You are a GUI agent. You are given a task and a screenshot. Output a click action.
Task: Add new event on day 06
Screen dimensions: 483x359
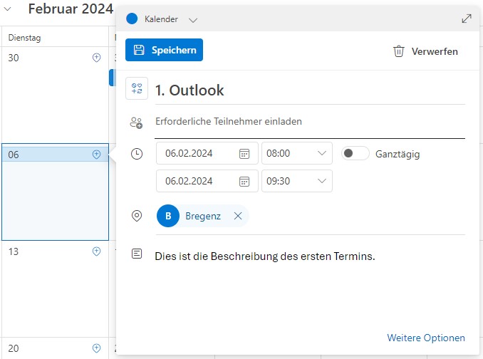(97, 154)
